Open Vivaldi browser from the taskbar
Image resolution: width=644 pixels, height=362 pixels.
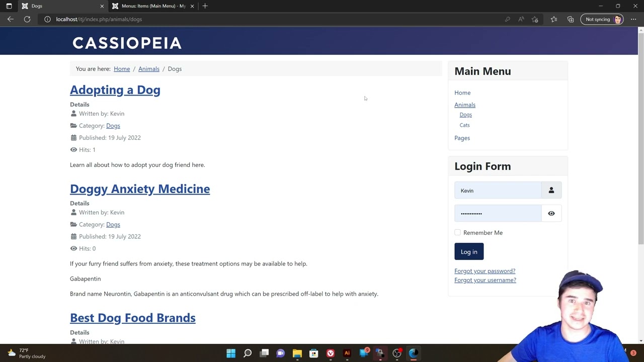pos(331,353)
